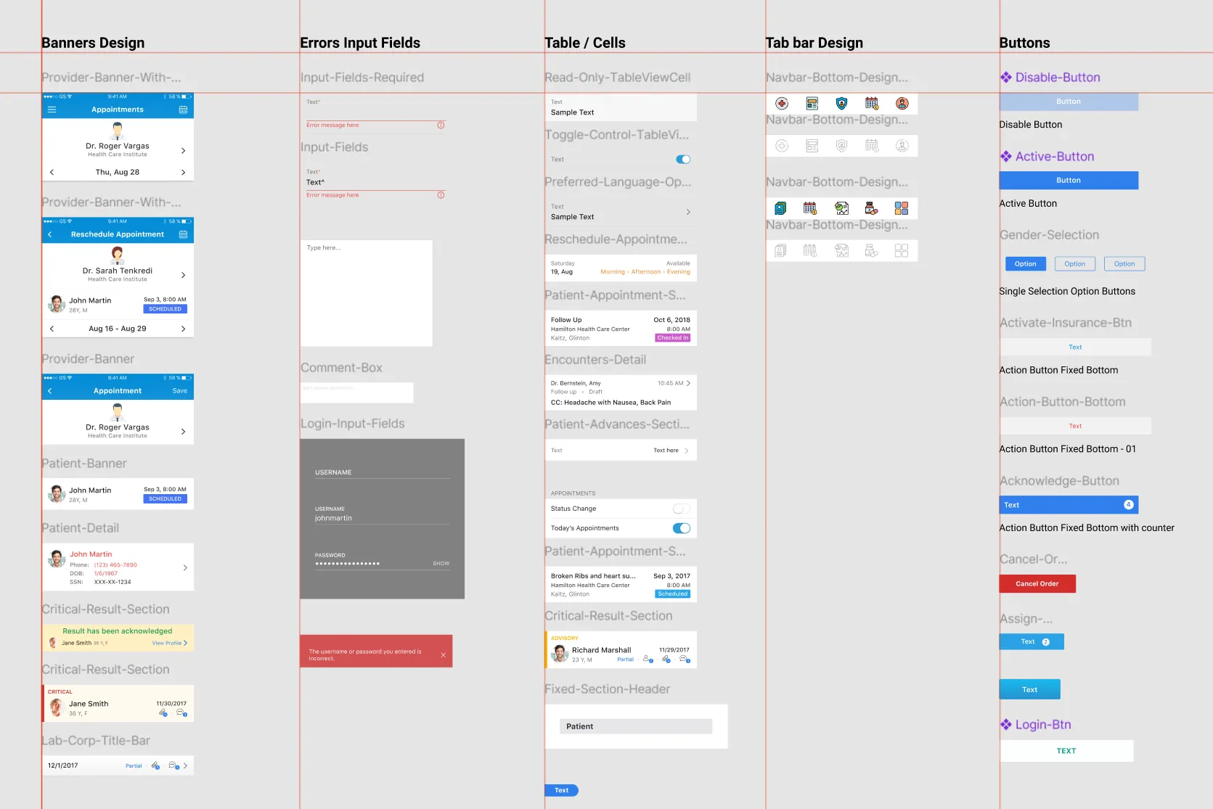Click the colored calendar icon beside the shield icon
Screen dimensions: 1213x809
click(872, 104)
